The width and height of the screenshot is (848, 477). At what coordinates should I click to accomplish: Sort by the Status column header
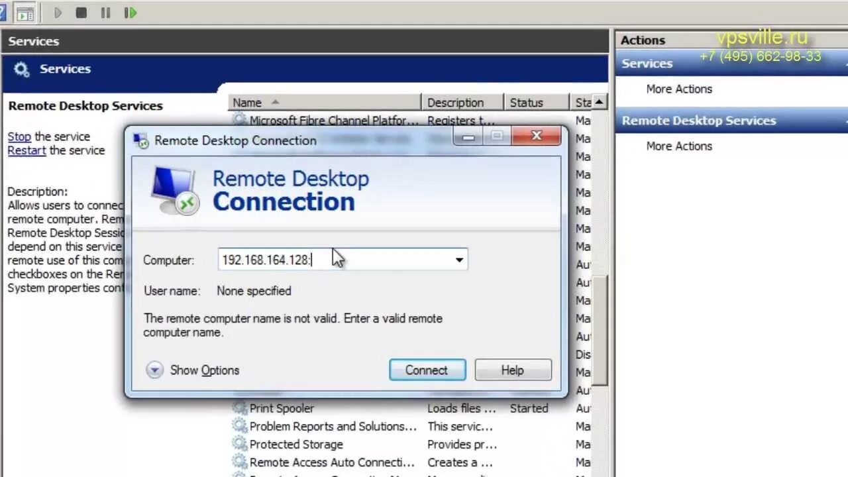pyautogui.click(x=537, y=103)
